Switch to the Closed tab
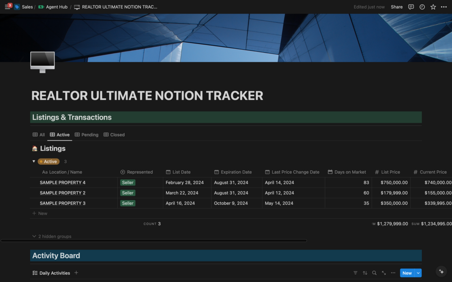452x282 pixels. (x=114, y=135)
